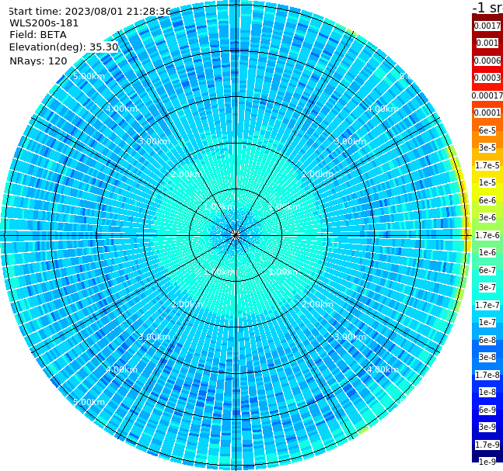Click the 6e-8 colorbar value
Screen dimensions: 503x471
pyautogui.click(x=487, y=340)
